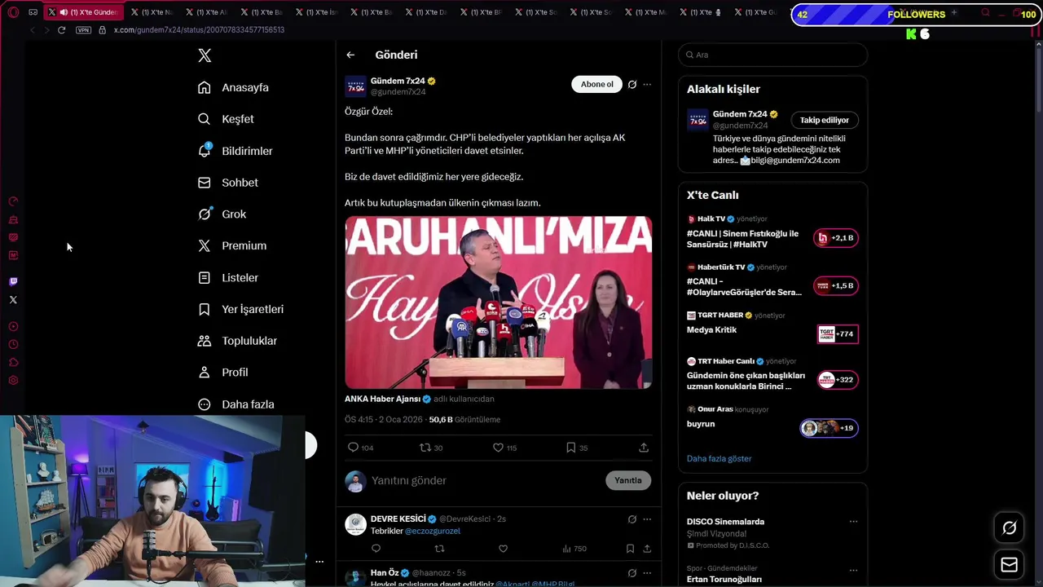Switch to the X'te Gündem browser tab
This screenshot has height=587, width=1043.
[x=84, y=12]
